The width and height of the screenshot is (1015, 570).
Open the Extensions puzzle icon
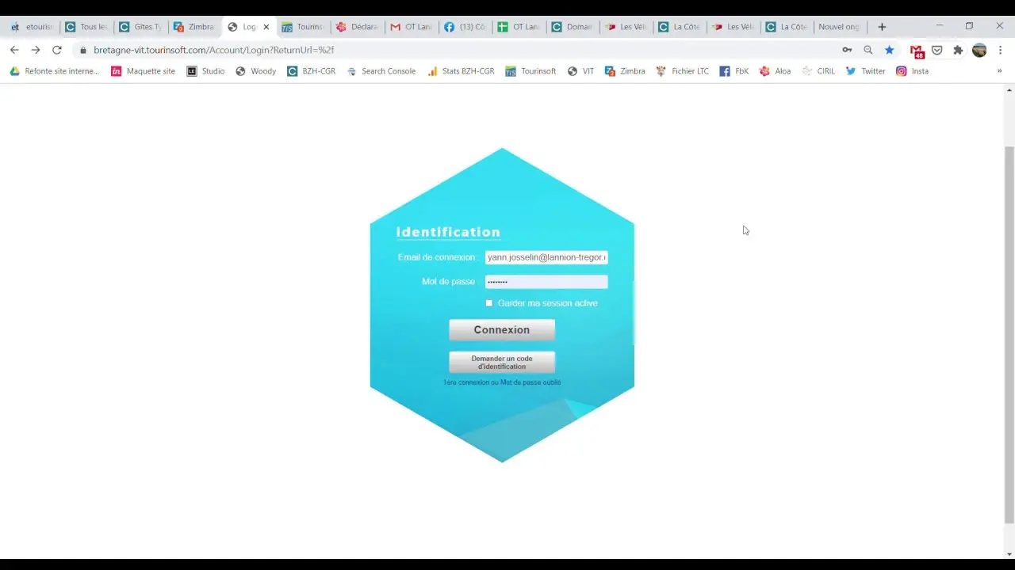click(958, 50)
